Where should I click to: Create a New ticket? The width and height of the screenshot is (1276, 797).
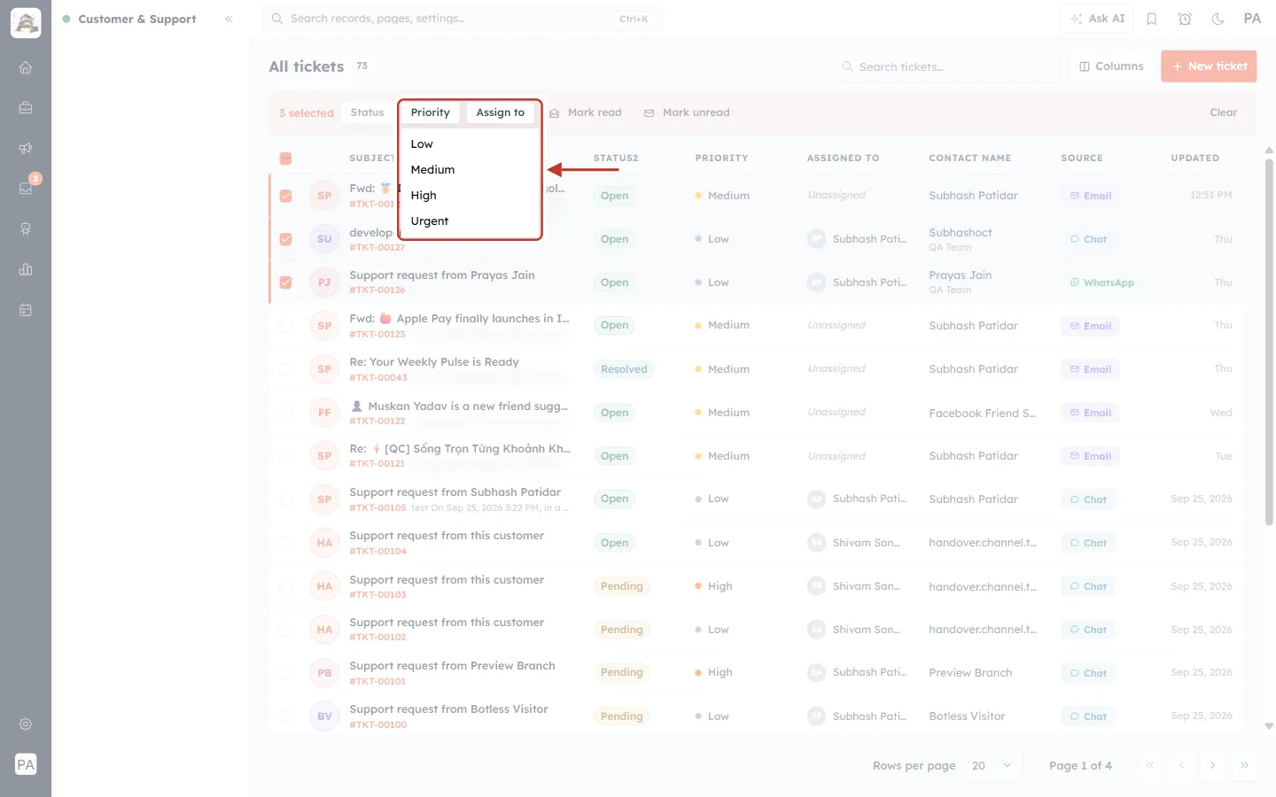(x=1209, y=66)
